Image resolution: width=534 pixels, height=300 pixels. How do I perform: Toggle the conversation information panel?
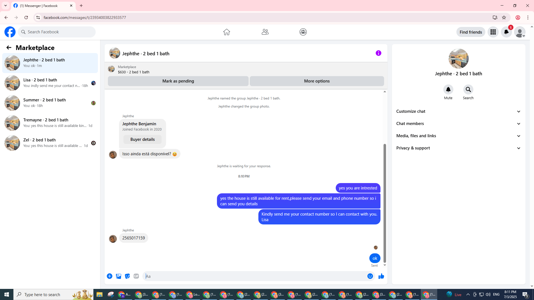point(378,53)
